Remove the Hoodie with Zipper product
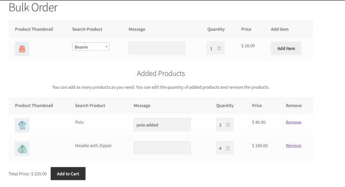The image size is (345, 187). pos(293,146)
